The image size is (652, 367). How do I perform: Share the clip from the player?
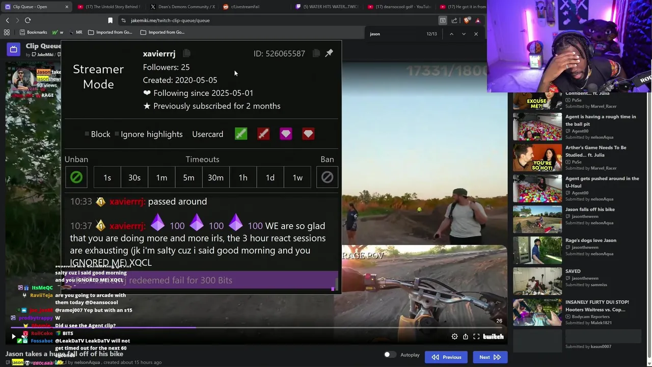466,336
